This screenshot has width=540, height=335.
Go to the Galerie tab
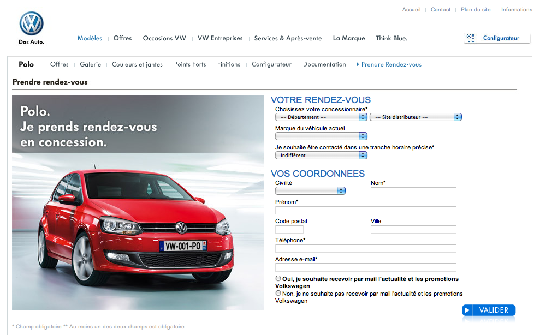pos(90,64)
